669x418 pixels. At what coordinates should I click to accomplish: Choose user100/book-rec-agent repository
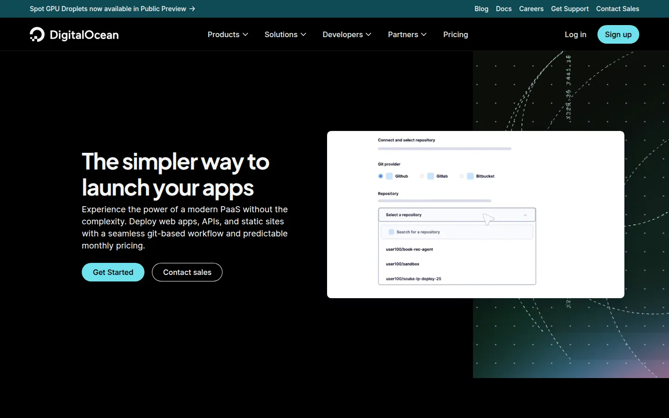(409, 249)
